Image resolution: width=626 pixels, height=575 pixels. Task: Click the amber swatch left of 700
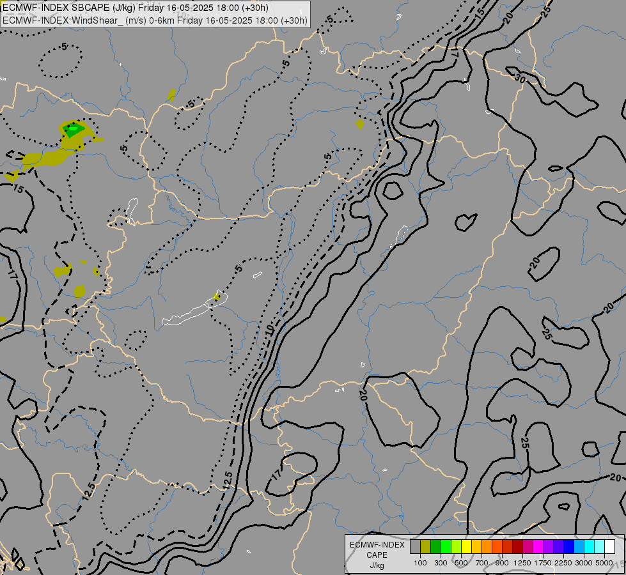click(476, 547)
